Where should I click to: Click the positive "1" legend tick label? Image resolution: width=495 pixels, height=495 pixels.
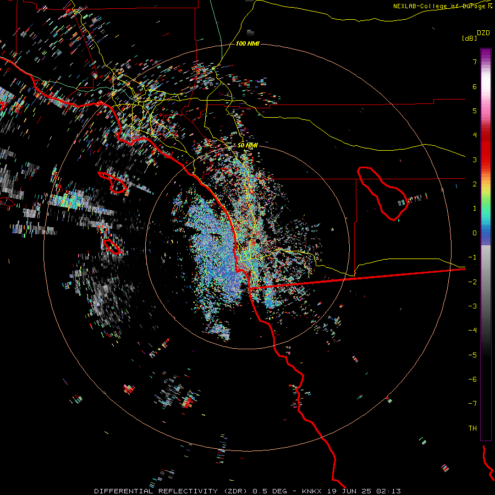(475, 208)
